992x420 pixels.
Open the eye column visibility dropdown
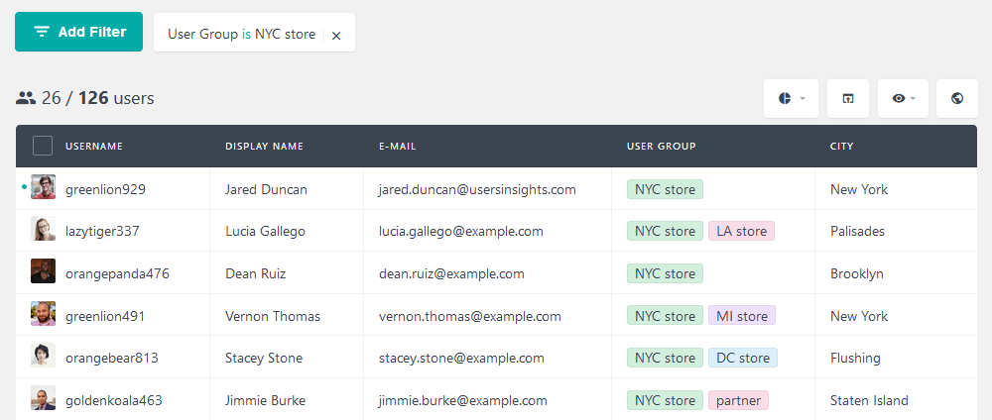(903, 98)
